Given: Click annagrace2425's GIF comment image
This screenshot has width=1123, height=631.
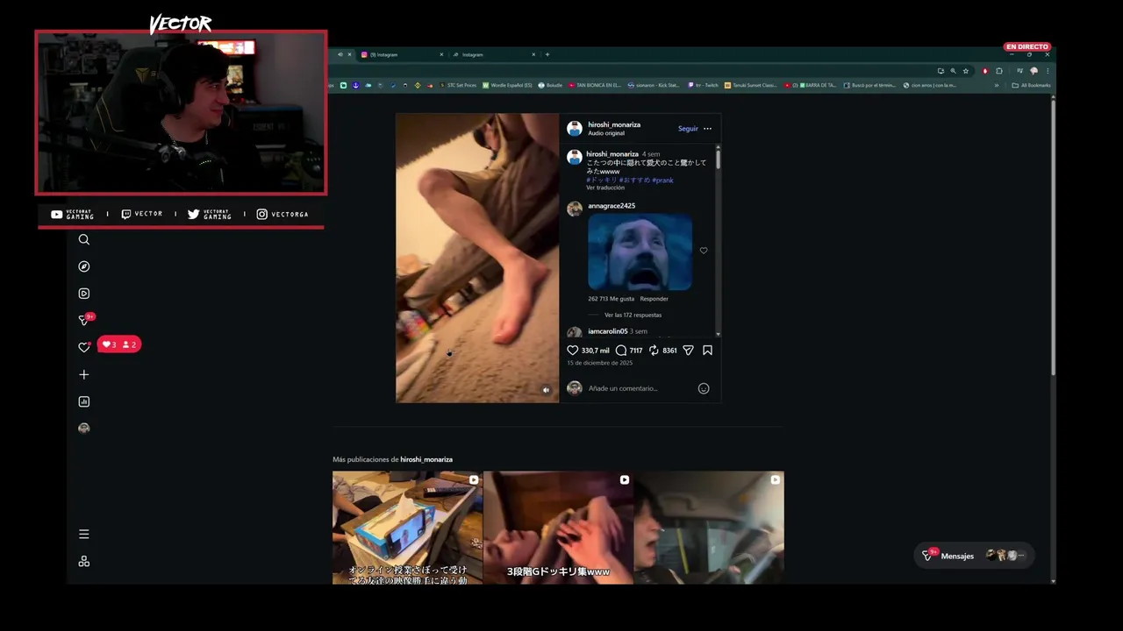Looking at the screenshot, I should [x=640, y=252].
